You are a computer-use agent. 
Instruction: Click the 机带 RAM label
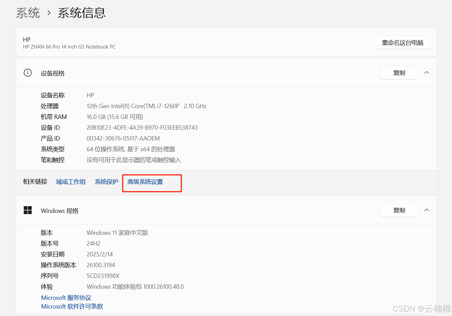[54, 117]
